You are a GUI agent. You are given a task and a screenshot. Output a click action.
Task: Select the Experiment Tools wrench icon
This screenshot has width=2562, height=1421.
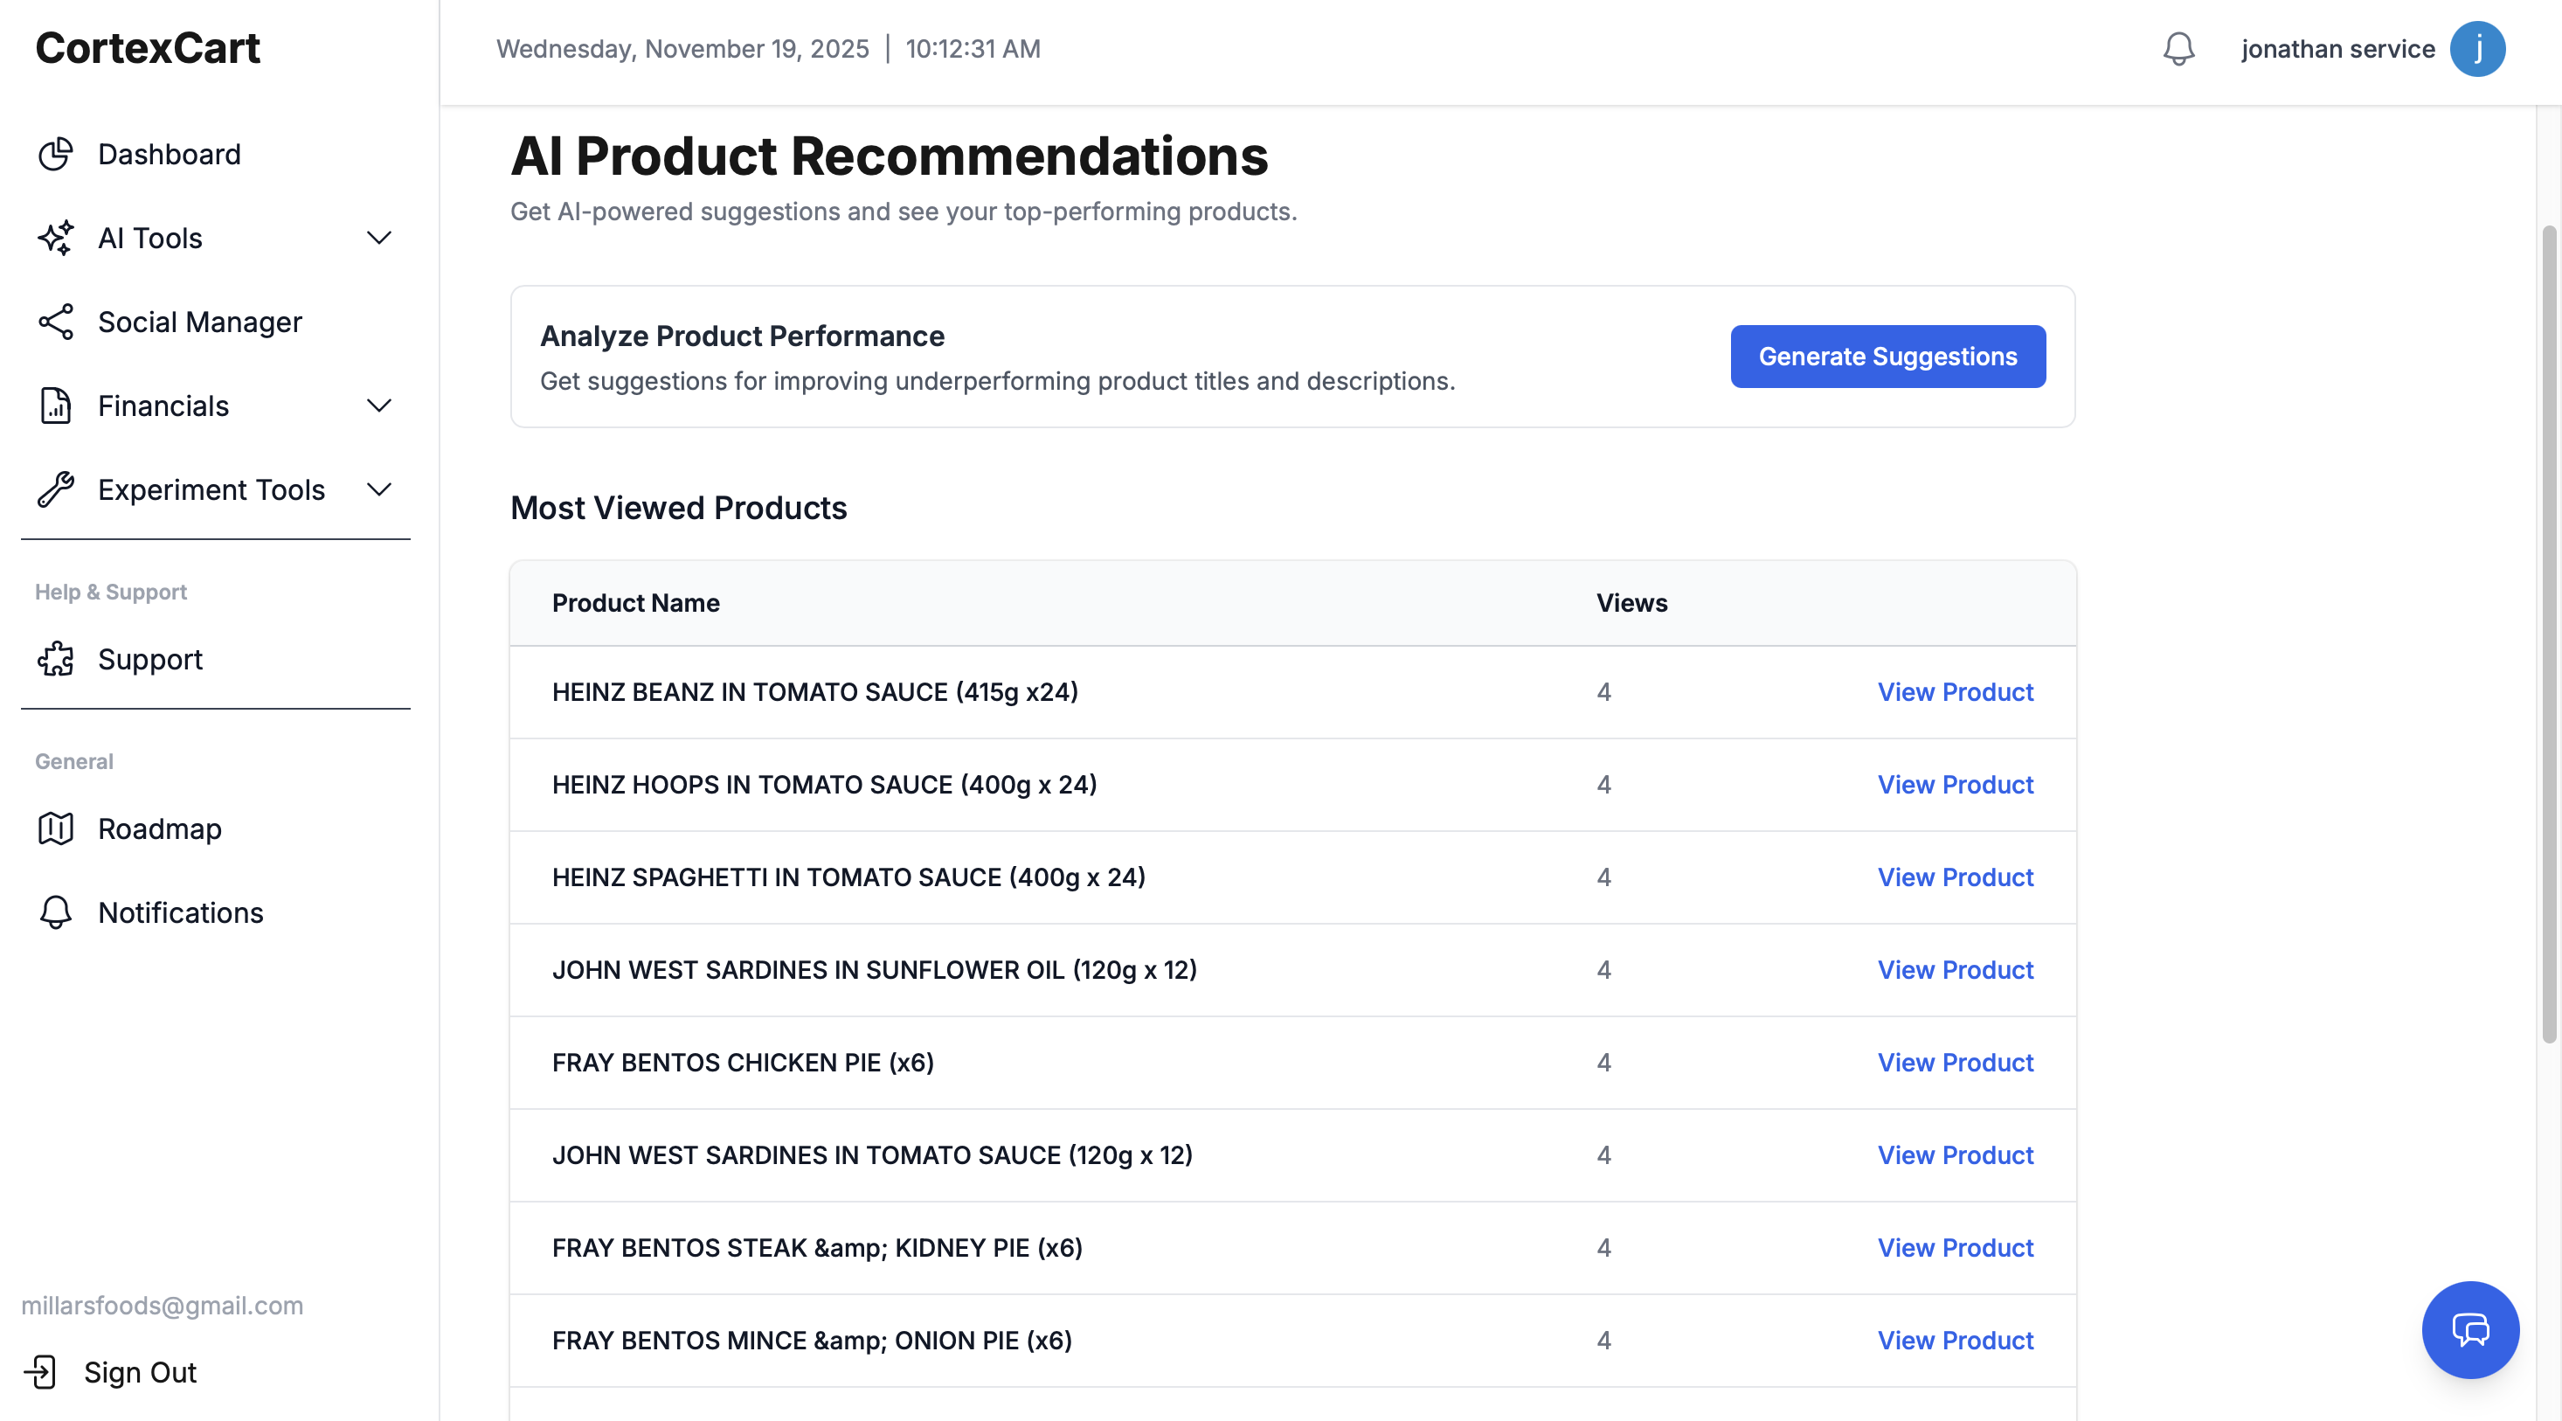[x=55, y=489]
